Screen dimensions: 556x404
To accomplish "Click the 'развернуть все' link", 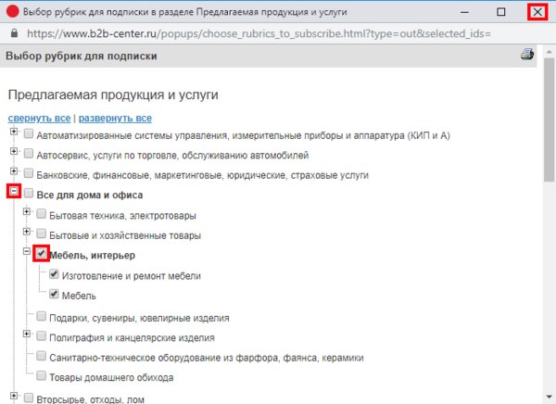I will tap(115, 119).
